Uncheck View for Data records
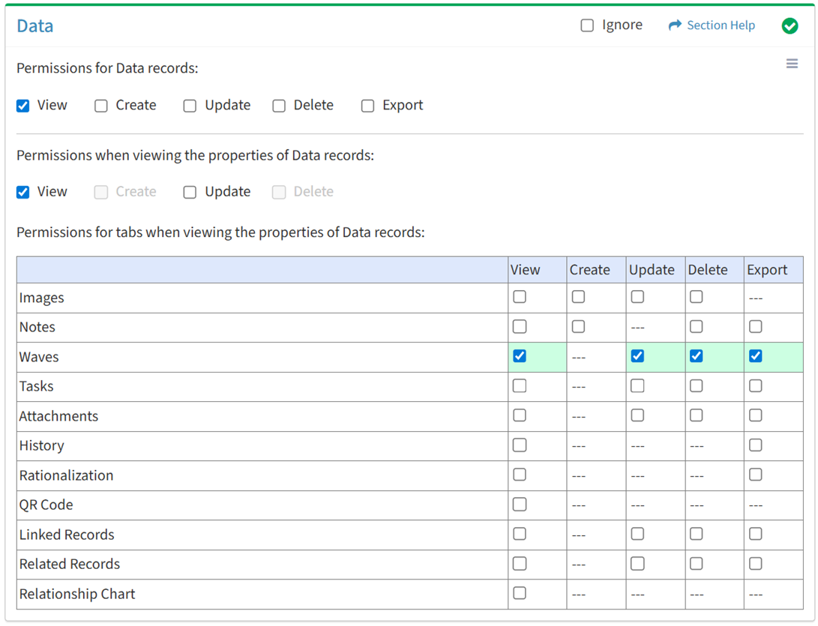The width and height of the screenshot is (818, 626). [23, 106]
